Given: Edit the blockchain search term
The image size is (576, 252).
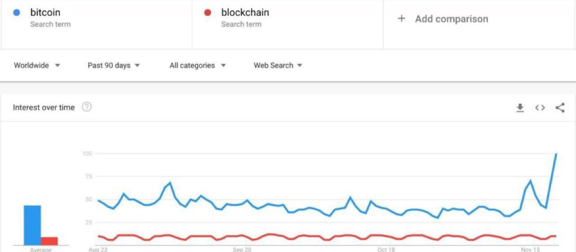Looking at the screenshot, I should (245, 13).
